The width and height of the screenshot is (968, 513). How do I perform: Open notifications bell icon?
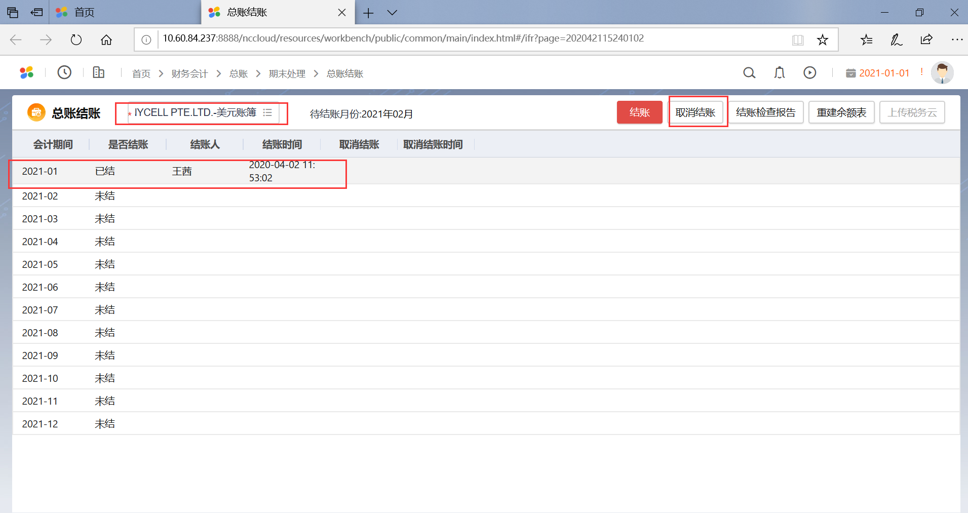click(x=780, y=73)
